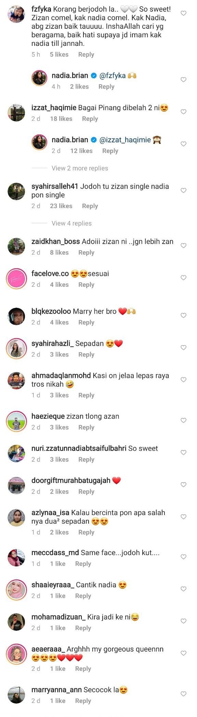Toggle like on aeaeraaa_ comment
Viewport: 197px width, 717px height.
(x=183, y=653)
